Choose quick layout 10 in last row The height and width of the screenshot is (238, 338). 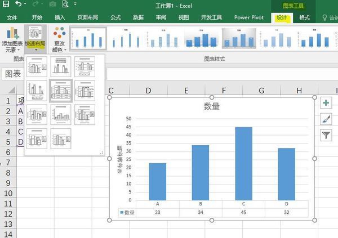click(x=37, y=139)
